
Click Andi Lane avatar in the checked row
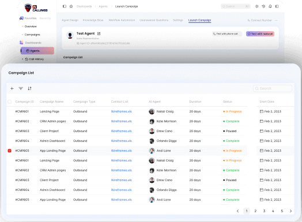click(152, 150)
